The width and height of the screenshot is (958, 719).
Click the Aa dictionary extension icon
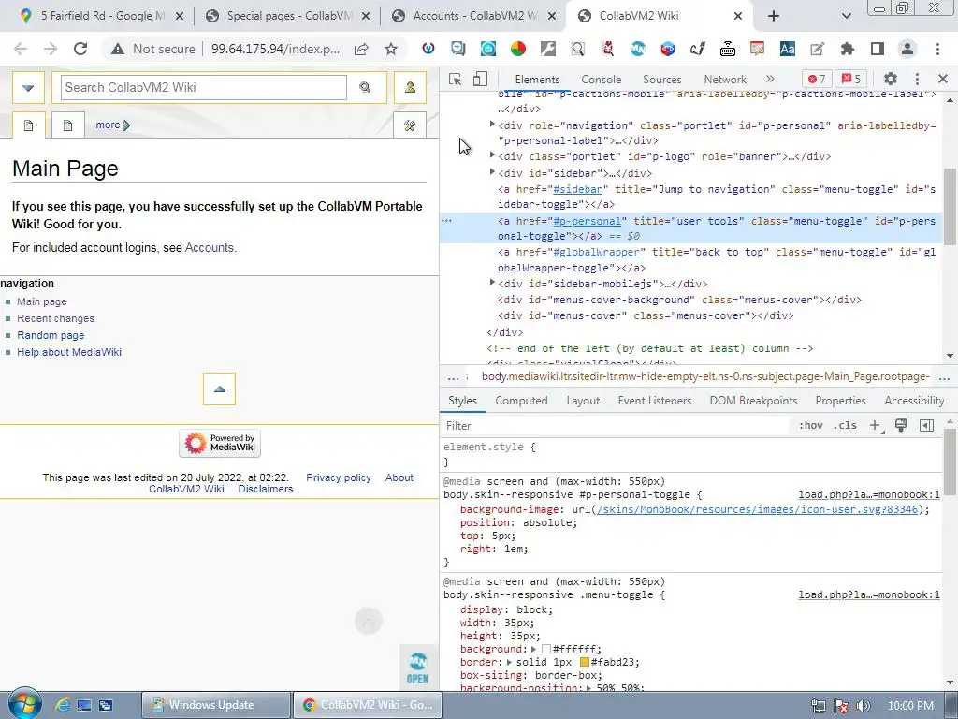(787, 49)
